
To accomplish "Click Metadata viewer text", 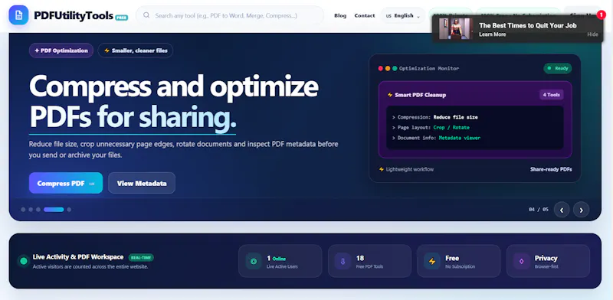I will 459,138.
